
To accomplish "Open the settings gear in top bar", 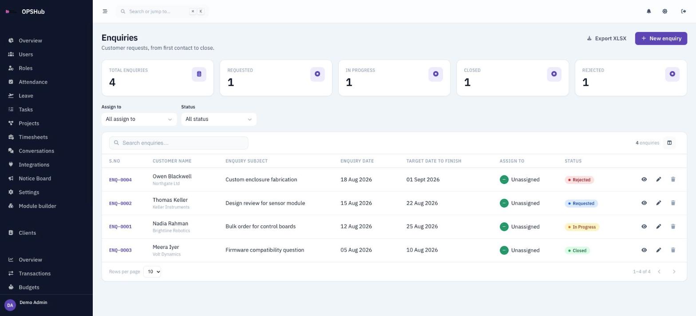I will 664,12.
